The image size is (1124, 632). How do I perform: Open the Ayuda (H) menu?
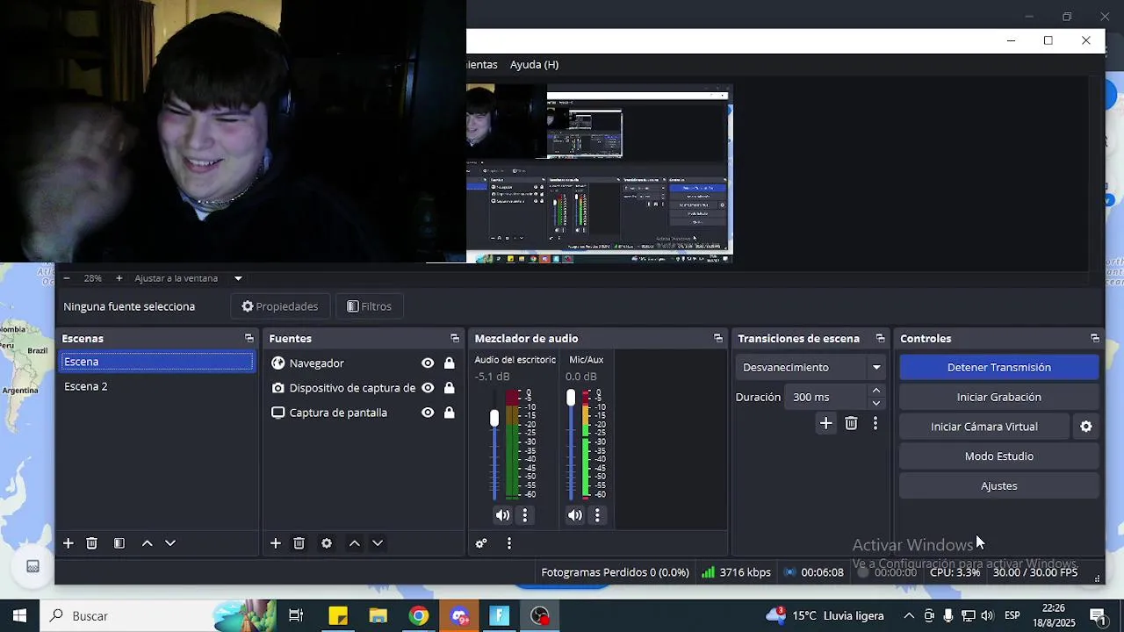click(534, 65)
